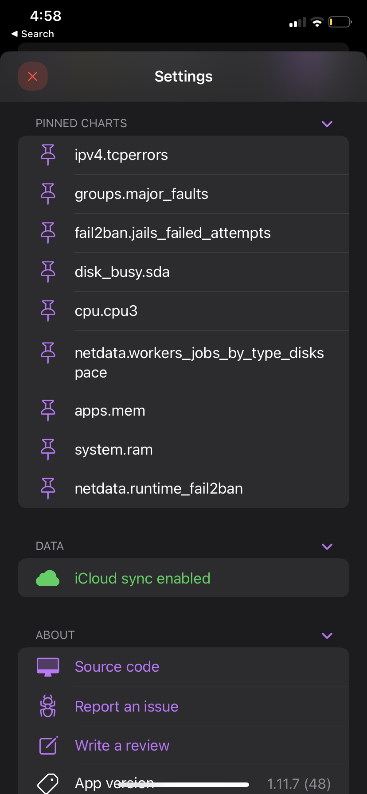Unpin the ipv4.tcperrors chart pin icon
The width and height of the screenshot is (367, 794).
pyautogui.click(x=48, y=155)
